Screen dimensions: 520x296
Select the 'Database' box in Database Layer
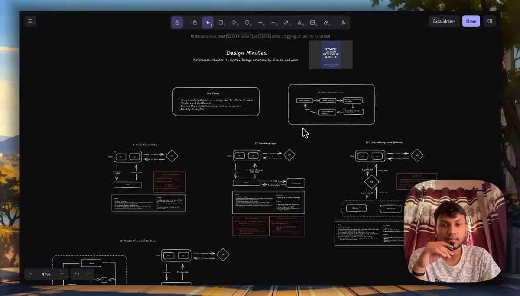pyautogui.click(x=296, y=183)
